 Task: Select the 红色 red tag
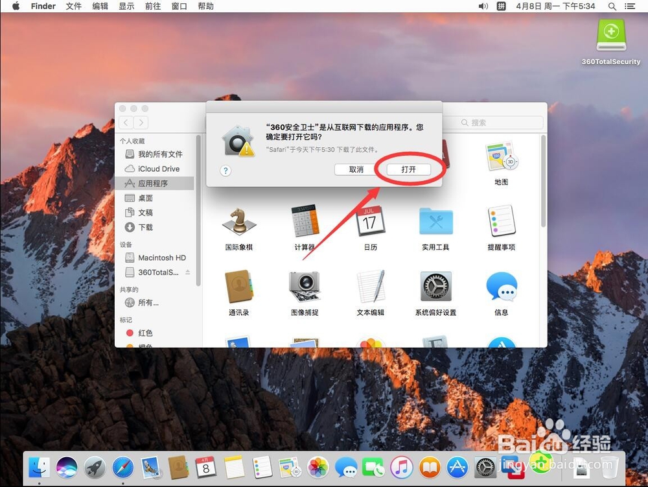pyautogui.click(x=155, y=333)
